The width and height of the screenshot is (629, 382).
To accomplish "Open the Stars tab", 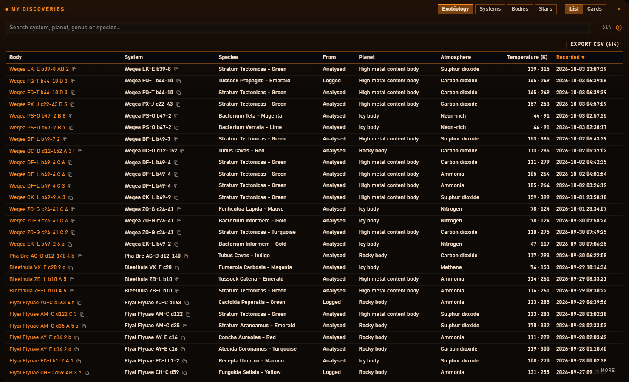I will pos(545,9).
